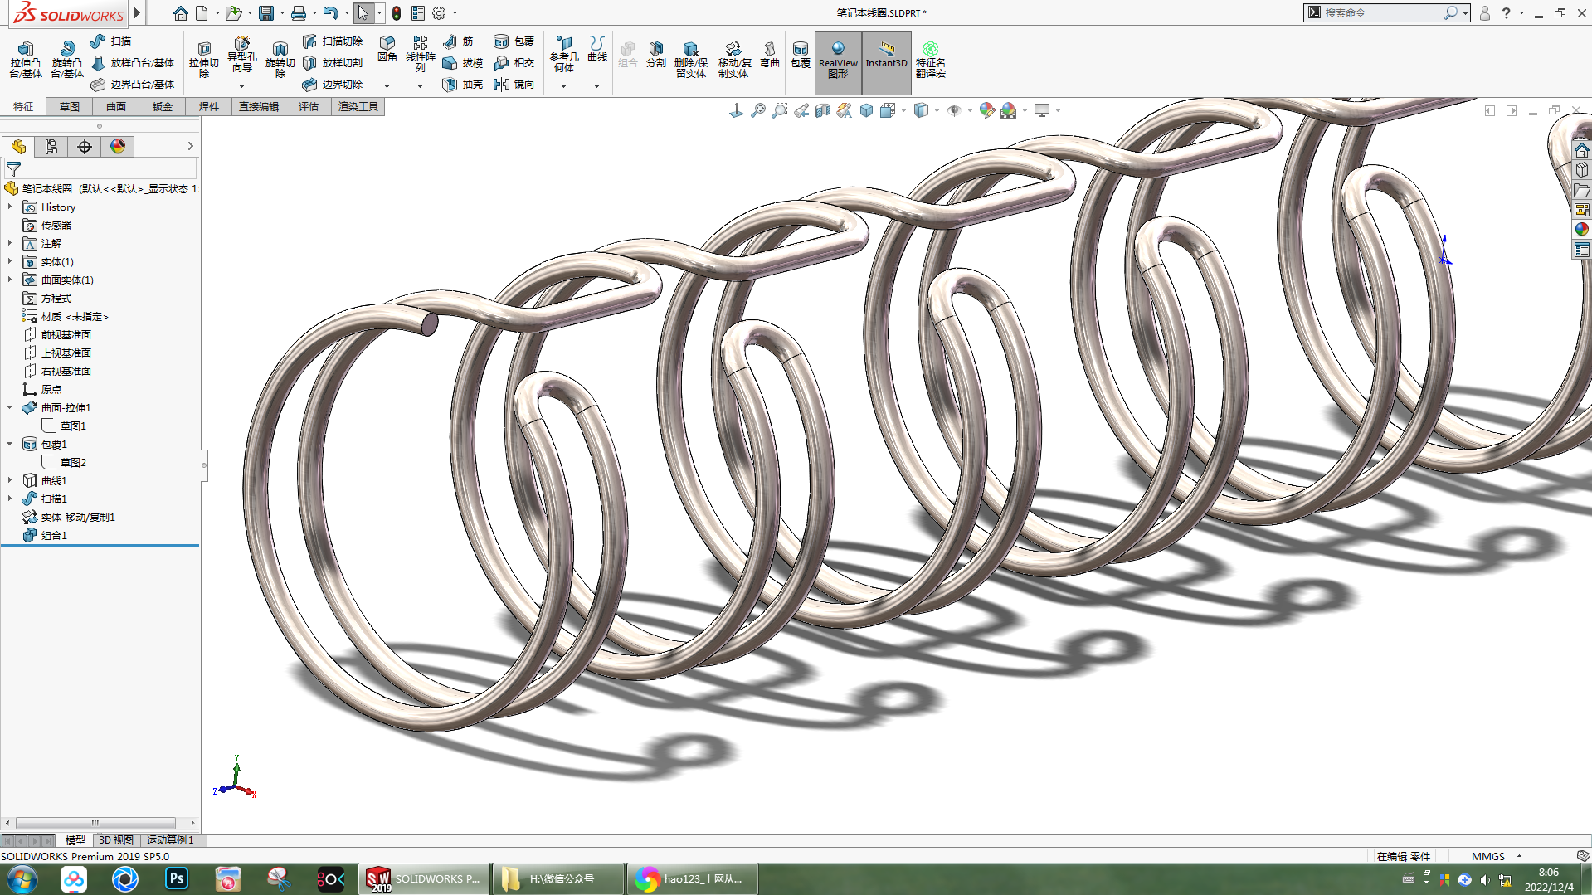
Task: Click the Section View icon in view toolbar
Action: (823, 110)
